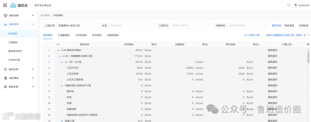Select 围护桩 row text

pos(71,91)
